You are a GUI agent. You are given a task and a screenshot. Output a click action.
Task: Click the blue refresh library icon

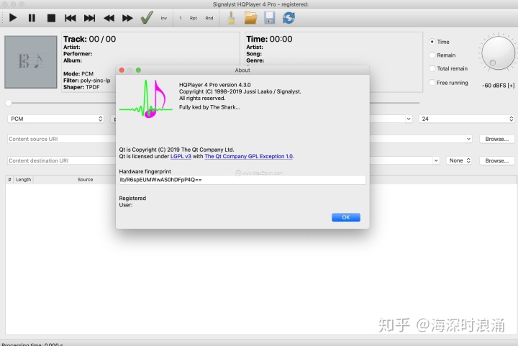tap(288, 18)
